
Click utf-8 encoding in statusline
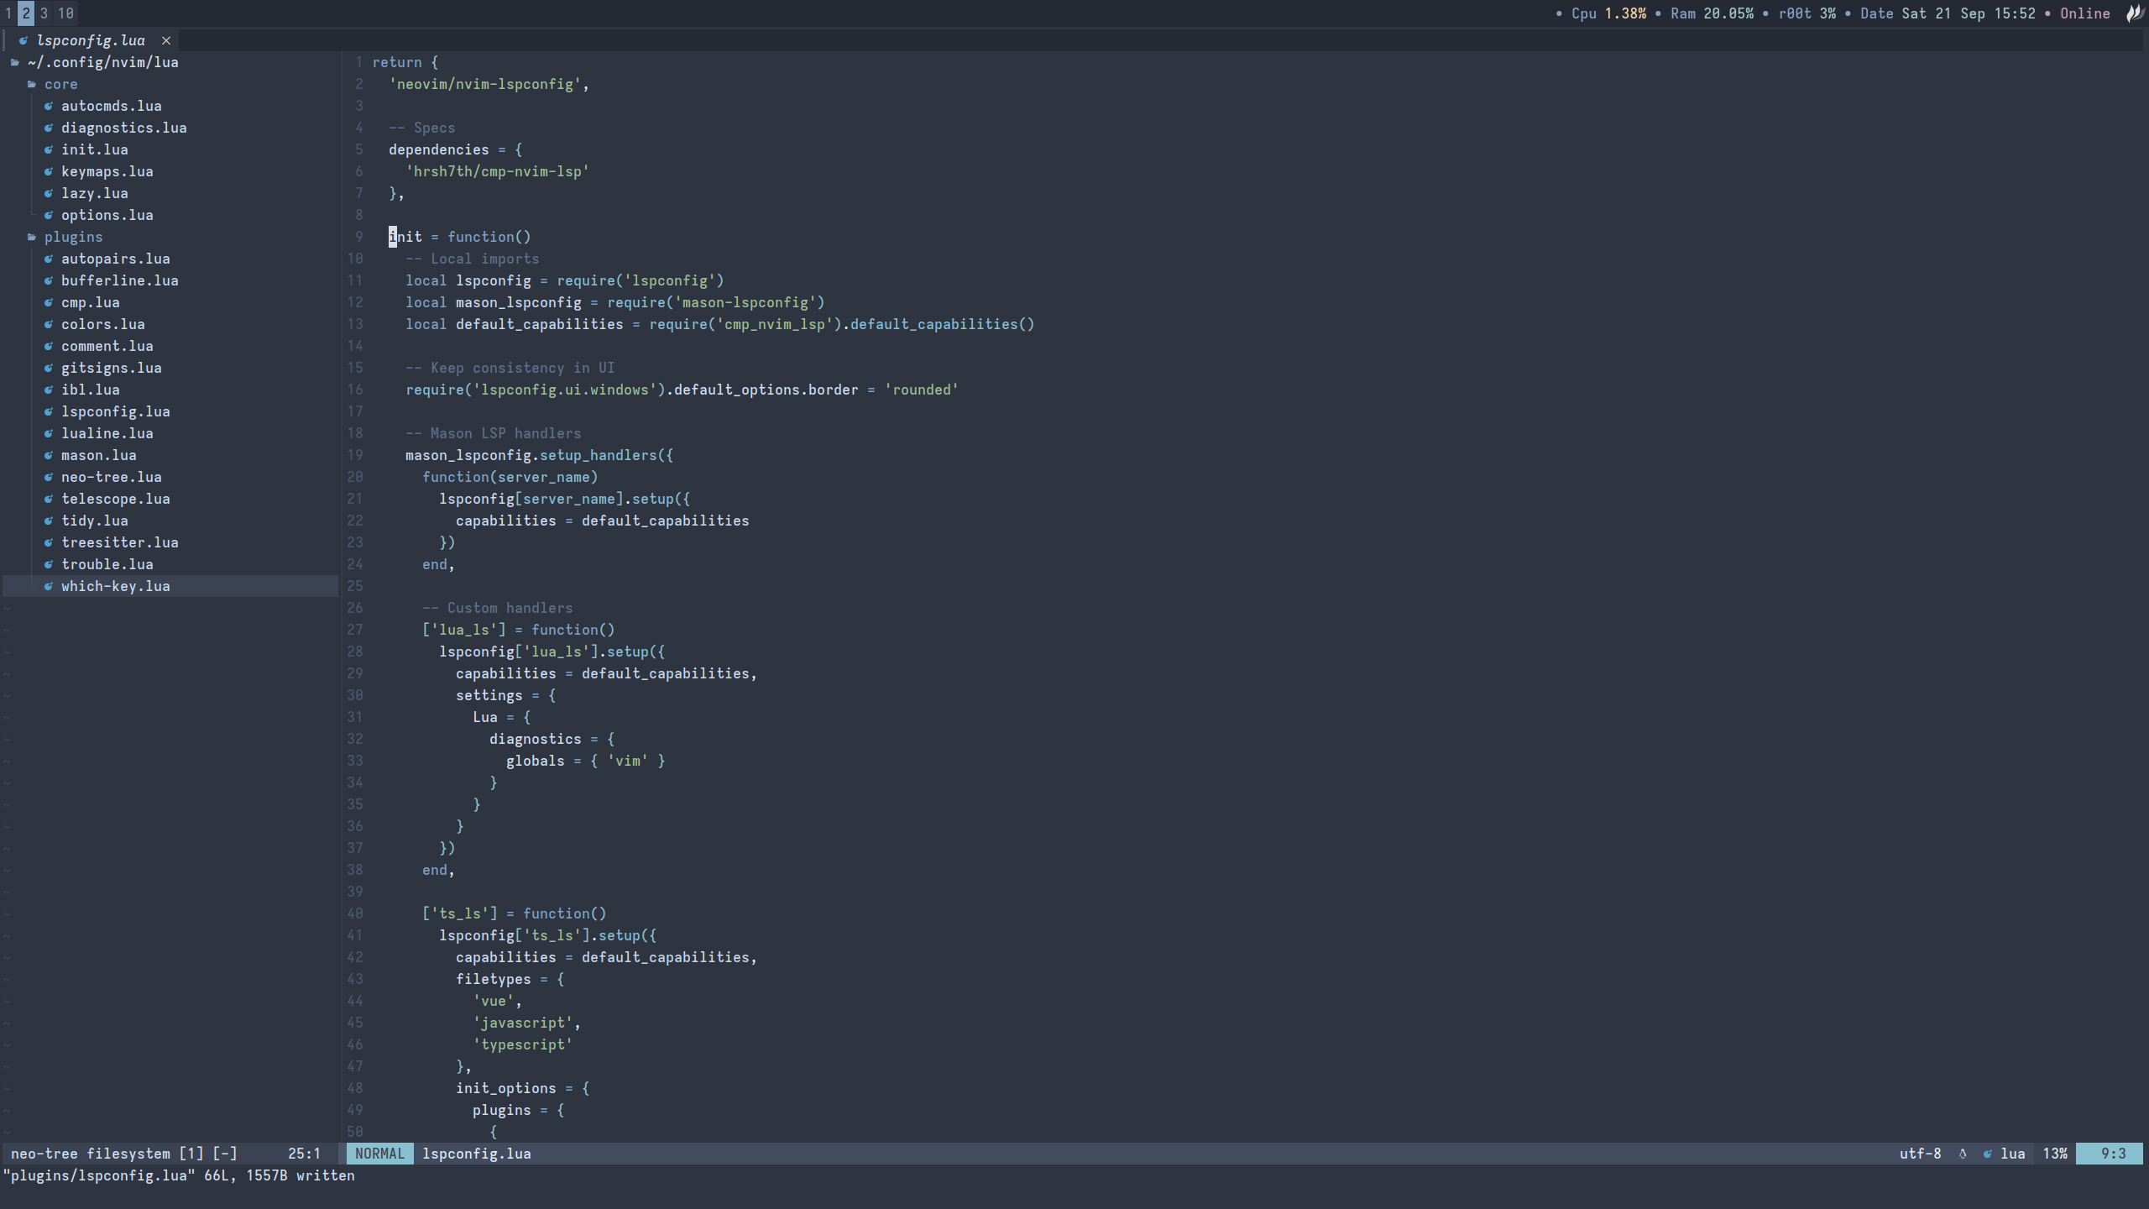(1920, 1154)
